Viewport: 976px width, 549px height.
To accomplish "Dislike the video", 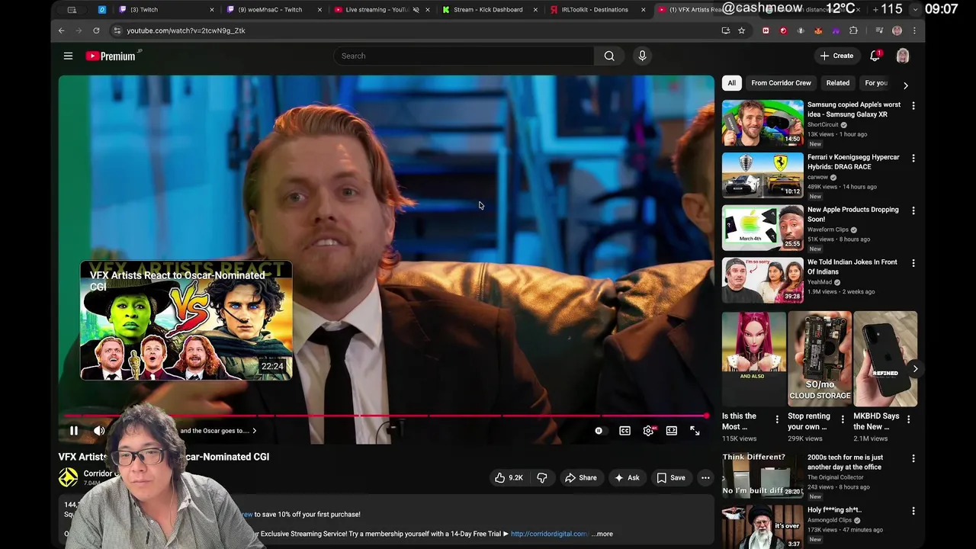I will click(542, 477).
